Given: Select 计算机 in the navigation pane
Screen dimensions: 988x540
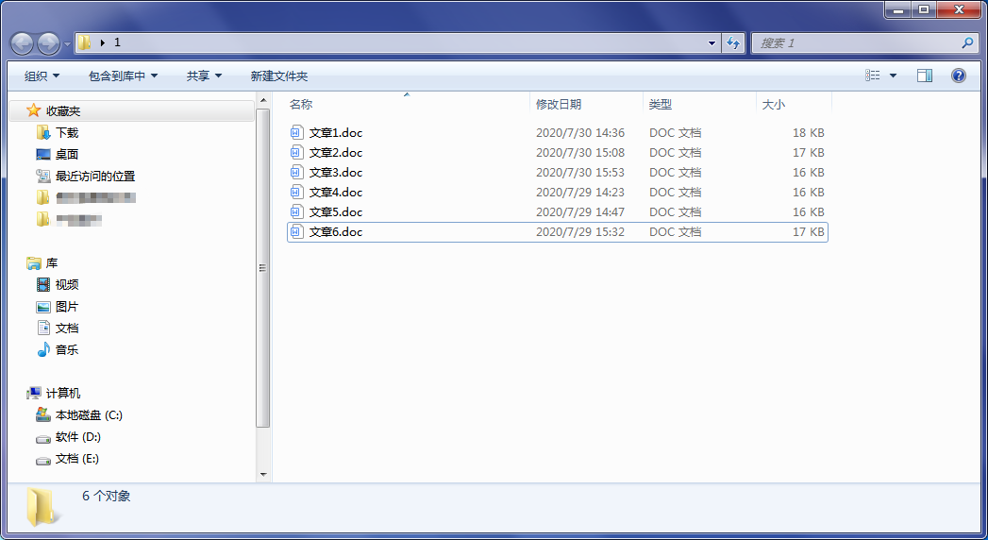Looking at the screenshot, I should (63, 393).
